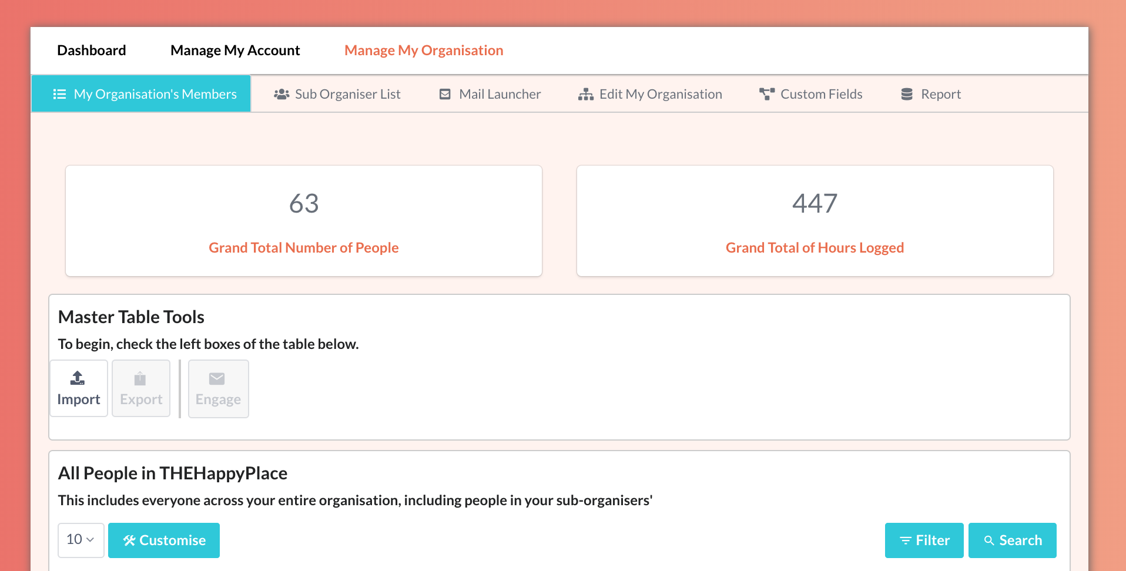The width and height of the screenshot is (1126, 571).
Task: Switch to Sub Organiser List
Action: pyautogui.click(x=337, y=94)
